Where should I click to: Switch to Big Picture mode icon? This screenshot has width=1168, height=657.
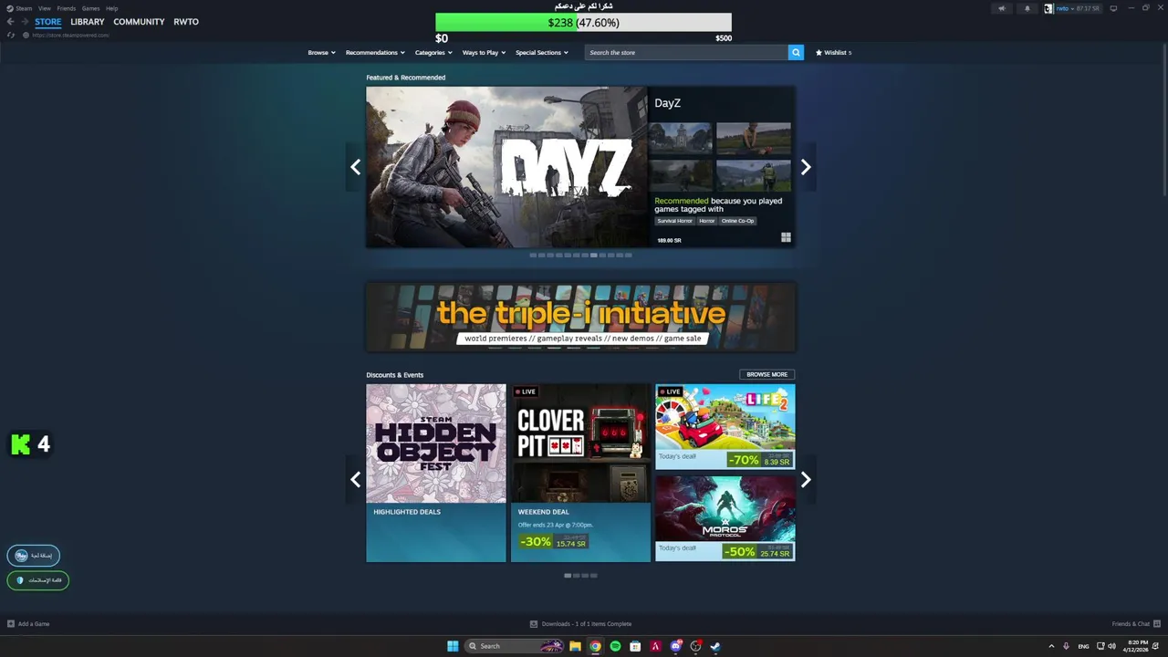pyautogui.click(x=1113, y=8)
